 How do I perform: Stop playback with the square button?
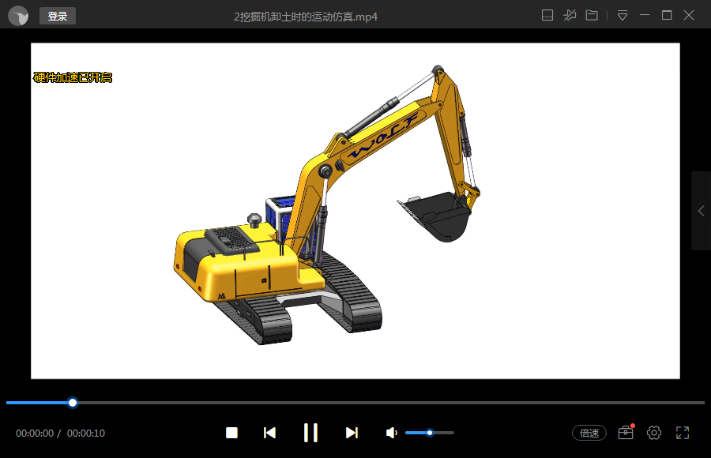point(231,433)
